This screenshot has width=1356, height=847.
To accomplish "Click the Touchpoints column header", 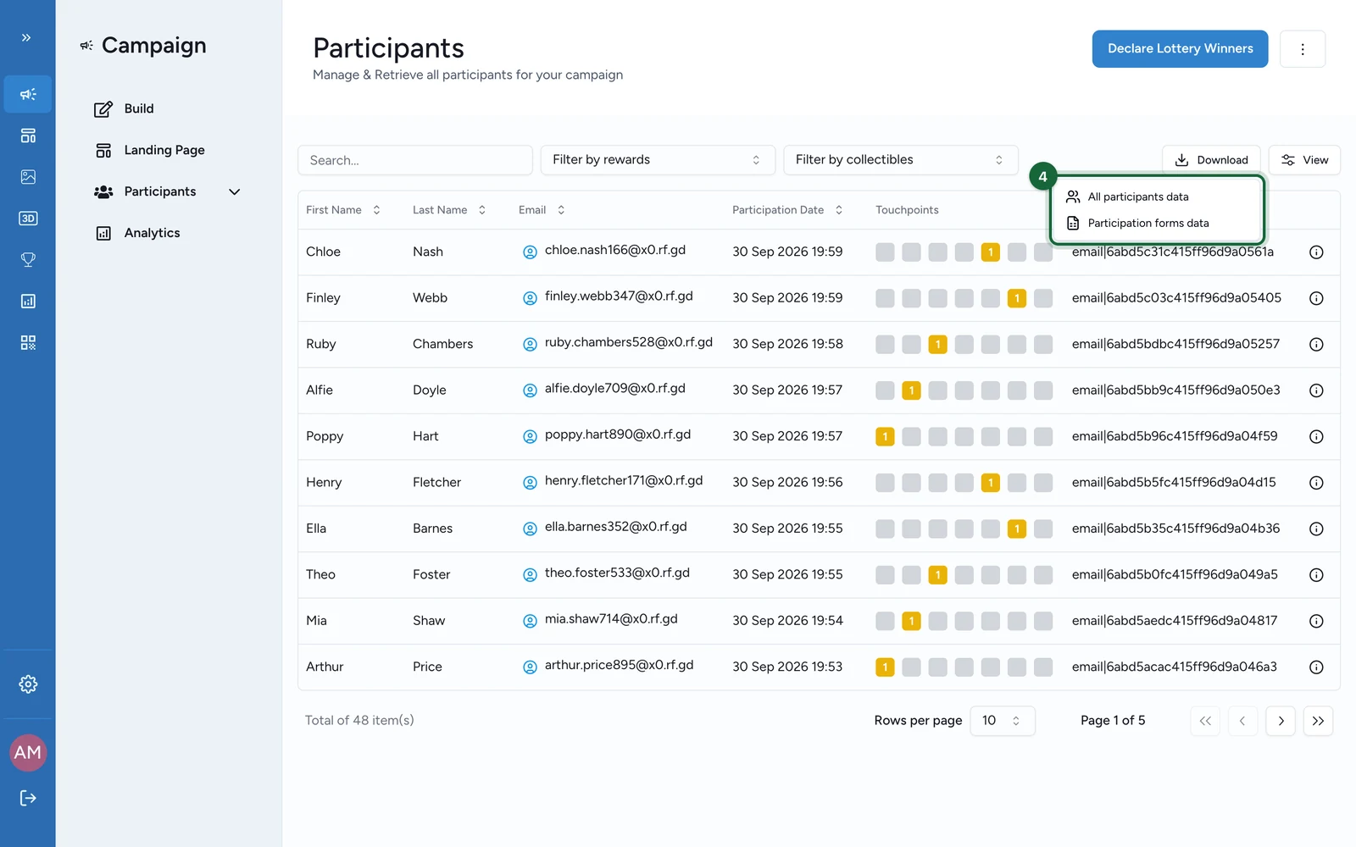I will [907, 210].
